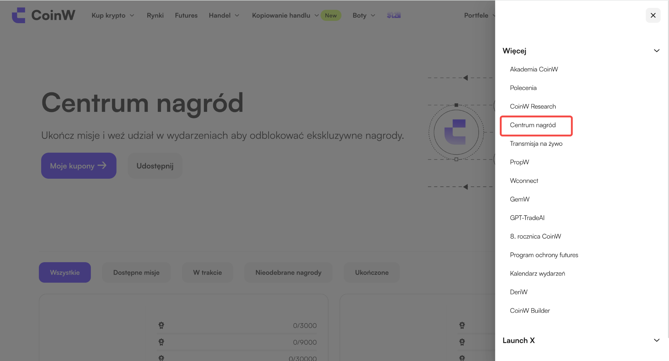
Task: Click the CoinW logo
Action: point(43,15)
